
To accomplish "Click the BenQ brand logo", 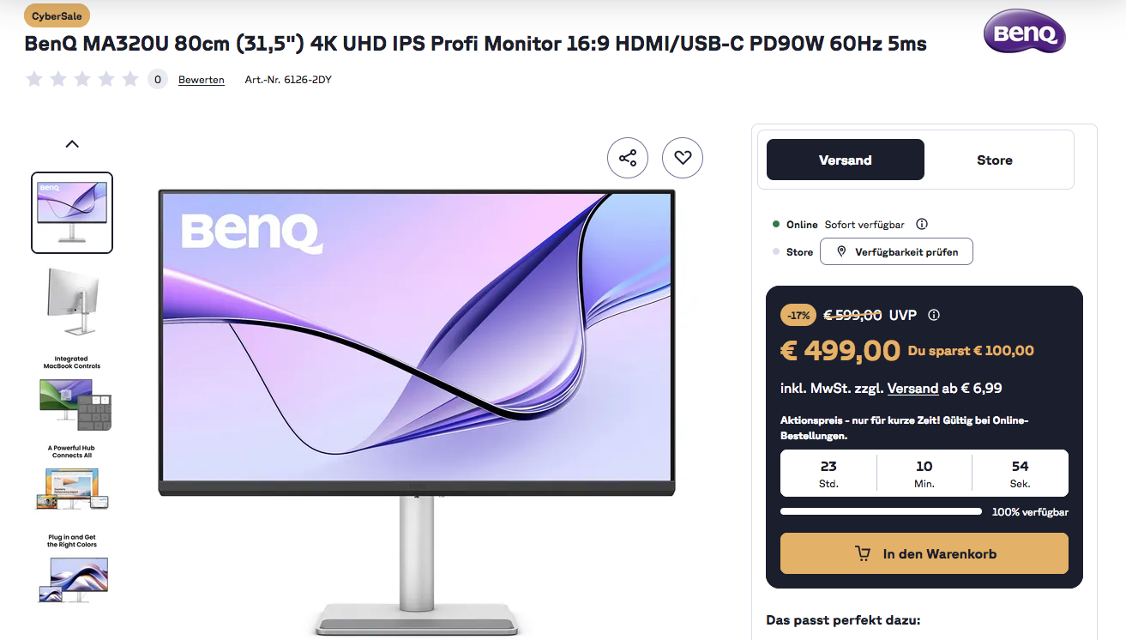I will pos(1025,32).
